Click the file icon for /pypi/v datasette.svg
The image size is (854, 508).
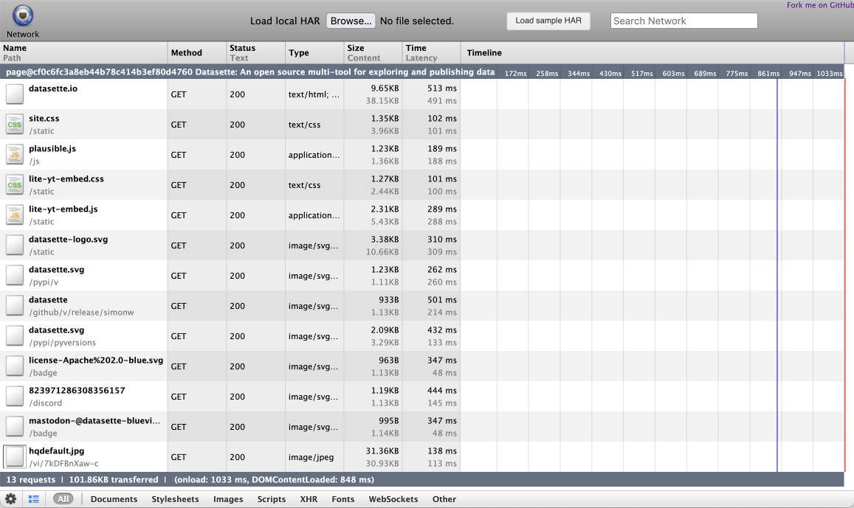[15, 276]
